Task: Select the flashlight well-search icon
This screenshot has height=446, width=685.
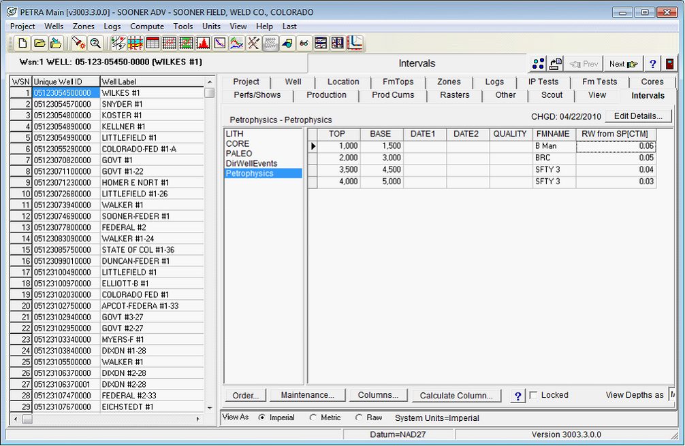Action: [x=79, y=43]
